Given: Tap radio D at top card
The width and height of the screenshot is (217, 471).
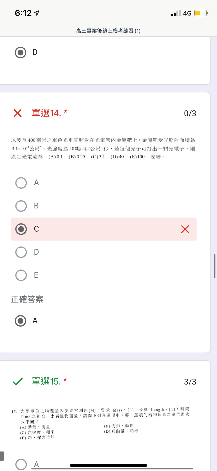Looking at the screenshot, I should point(20,53).
